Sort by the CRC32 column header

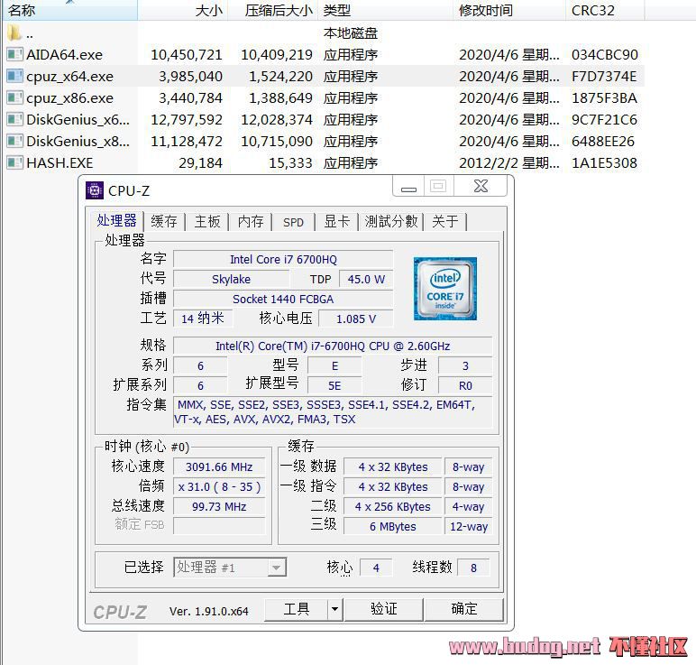605,10
